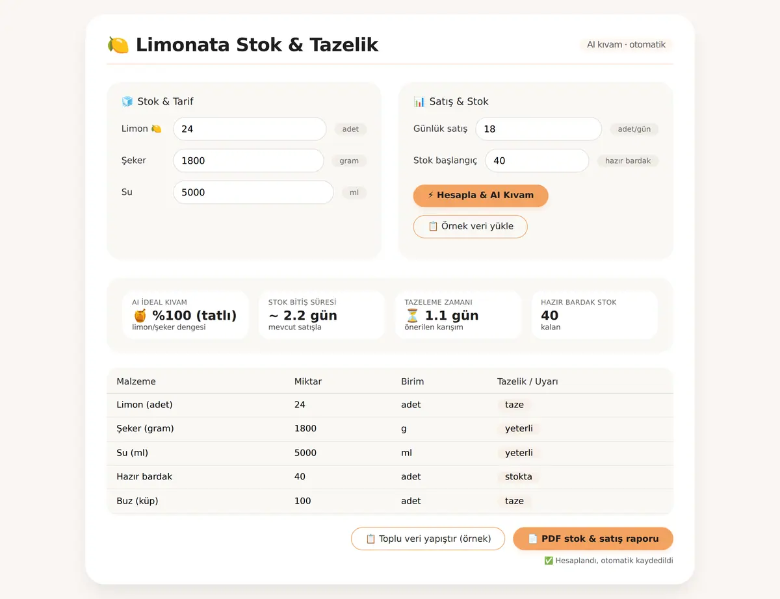
Task: Click the Tazelik / Uyarı column header
Action: pos(528,381)
